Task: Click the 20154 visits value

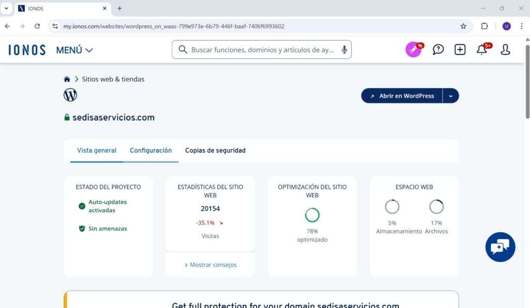Action: [x=210, y=209]
